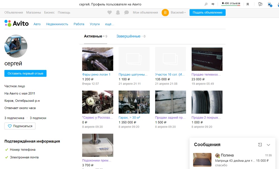Click the Avito logo
This screenshot has width=279, height=169.
(17, 24)
